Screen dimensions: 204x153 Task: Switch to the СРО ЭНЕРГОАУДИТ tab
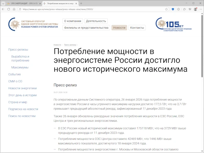coord(24,4)
